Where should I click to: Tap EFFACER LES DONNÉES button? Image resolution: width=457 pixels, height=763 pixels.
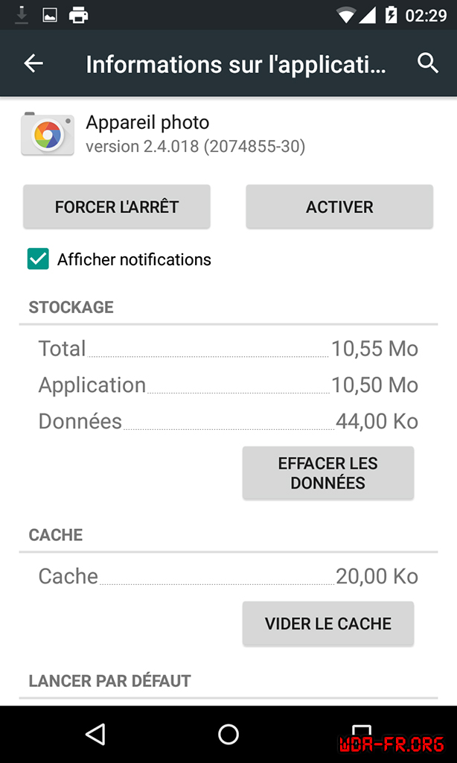tap(327, 473)
